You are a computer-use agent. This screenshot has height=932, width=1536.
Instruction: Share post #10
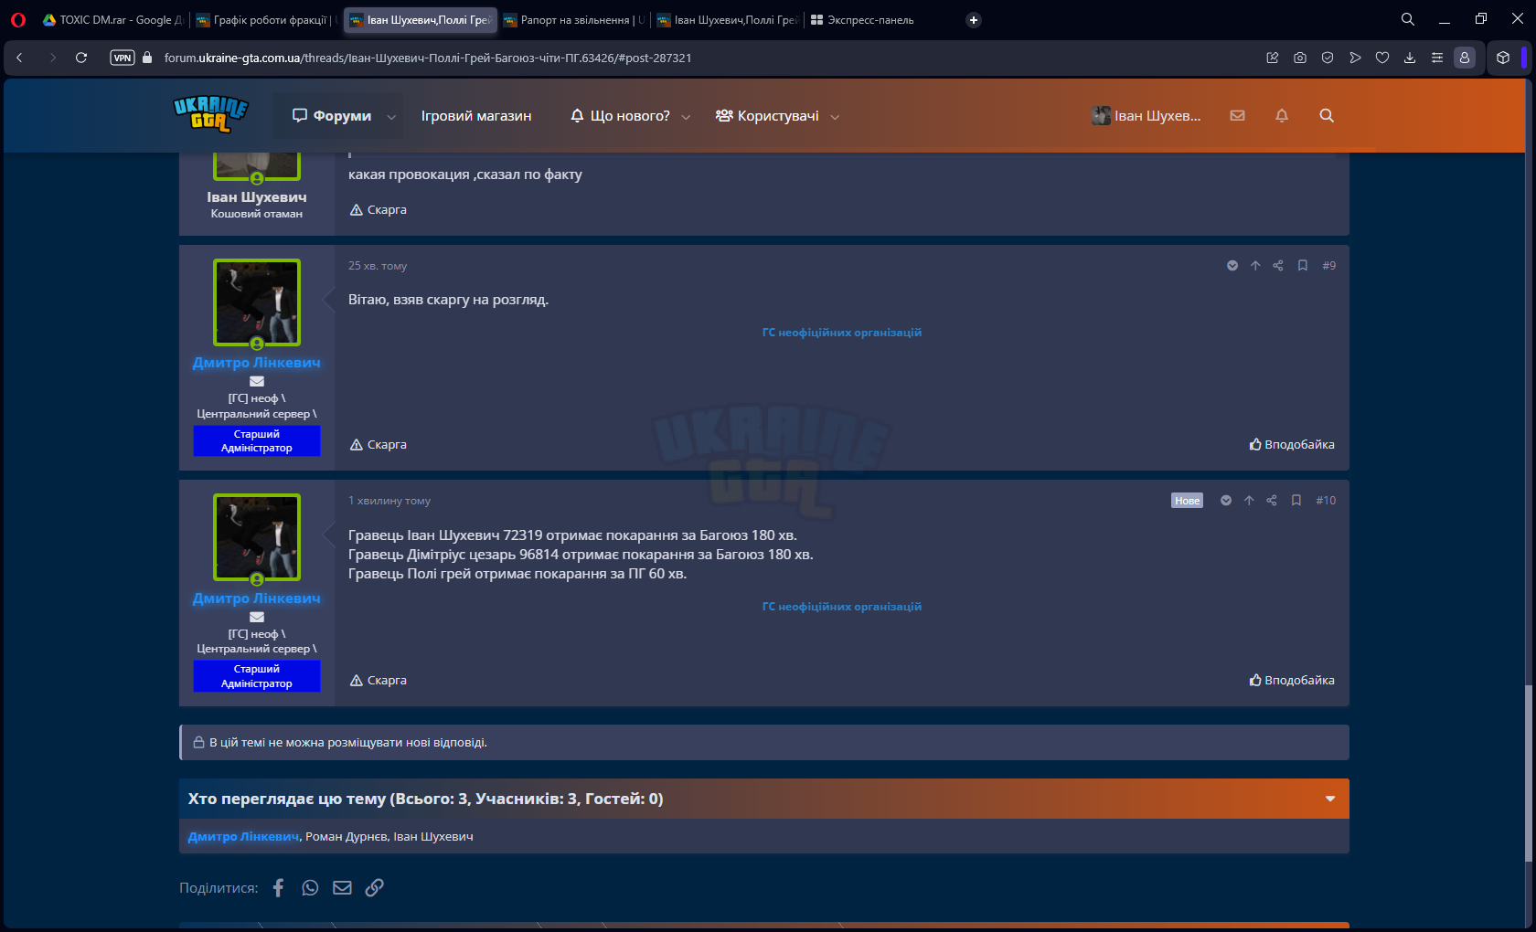point(1272,501)
